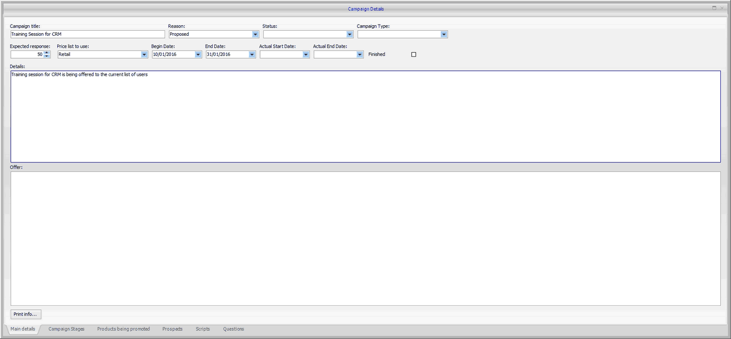Go to the Prospects tab
Viewport: 731px width, 339px height.
[172, 329]
